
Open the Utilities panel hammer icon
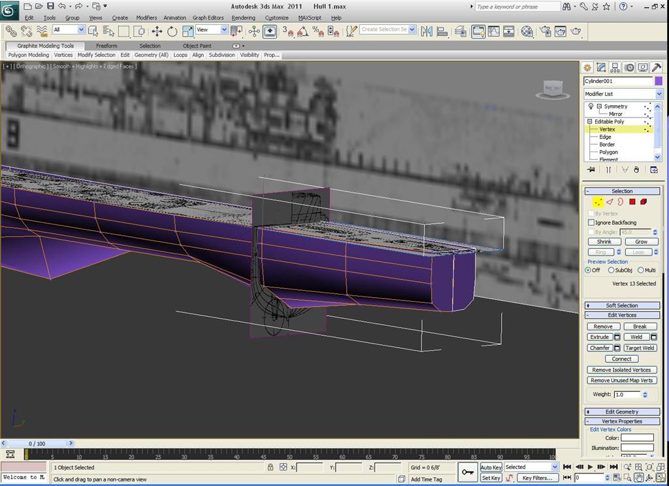point(657,67)
